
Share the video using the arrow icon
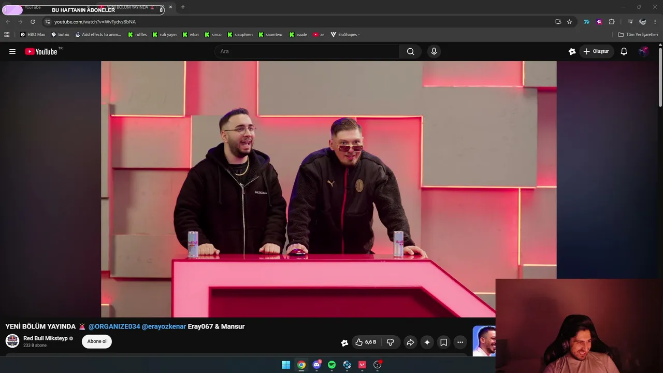pyautogui.click(x=410, y=342)
